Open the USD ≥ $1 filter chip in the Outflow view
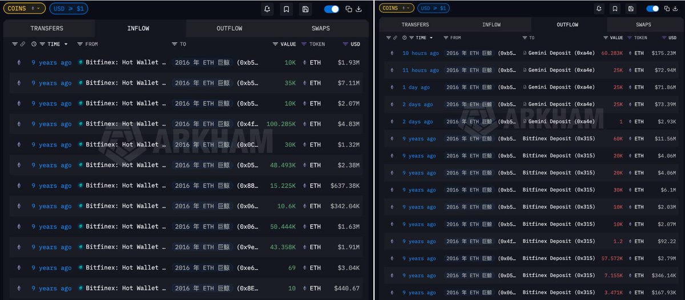Image resolution: width=685 pixels, height=300 pixels. click(433, 8)
